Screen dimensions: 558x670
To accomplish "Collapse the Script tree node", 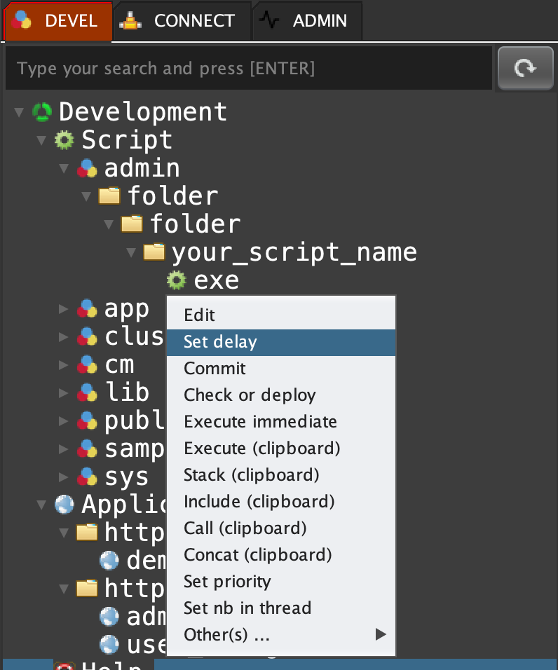I will coord(41,140).
